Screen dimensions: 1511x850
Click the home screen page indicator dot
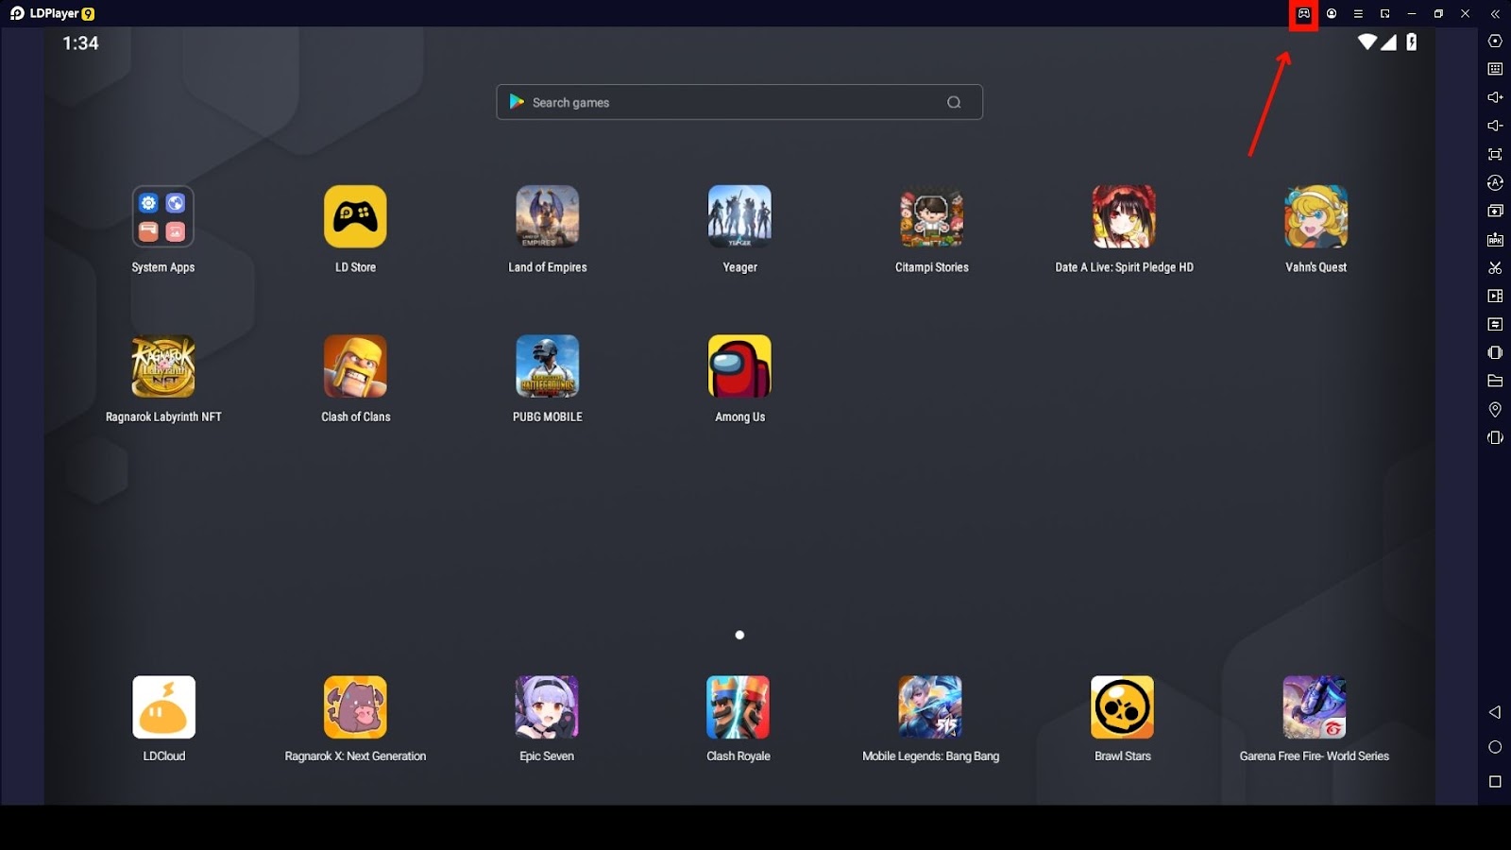739,635
